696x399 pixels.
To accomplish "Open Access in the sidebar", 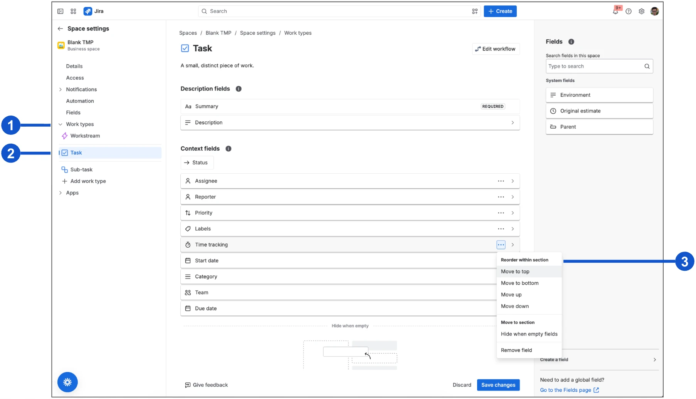I will 75,78.
